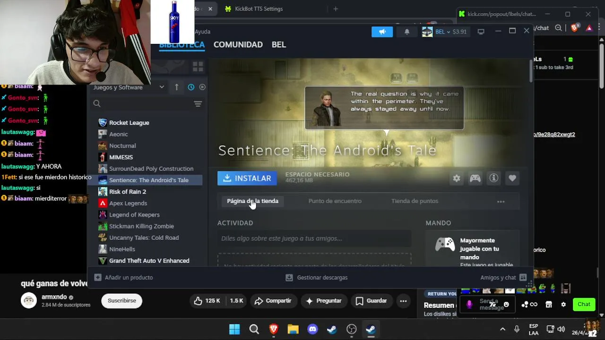Open library advanced filter icon

click(x=198, y=104)
